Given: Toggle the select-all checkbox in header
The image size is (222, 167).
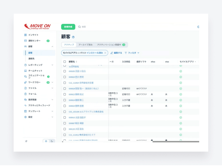Looking at the screenshot, I should click(x=65, y=62).
